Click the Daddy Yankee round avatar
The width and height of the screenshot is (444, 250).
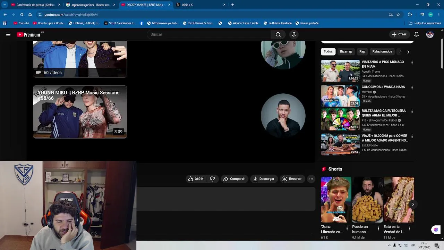pyautogui.click(x=283, y=116)
